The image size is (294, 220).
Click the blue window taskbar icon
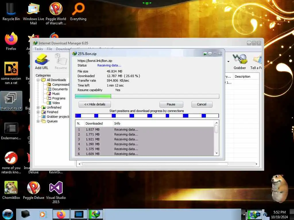pos(79,214)
